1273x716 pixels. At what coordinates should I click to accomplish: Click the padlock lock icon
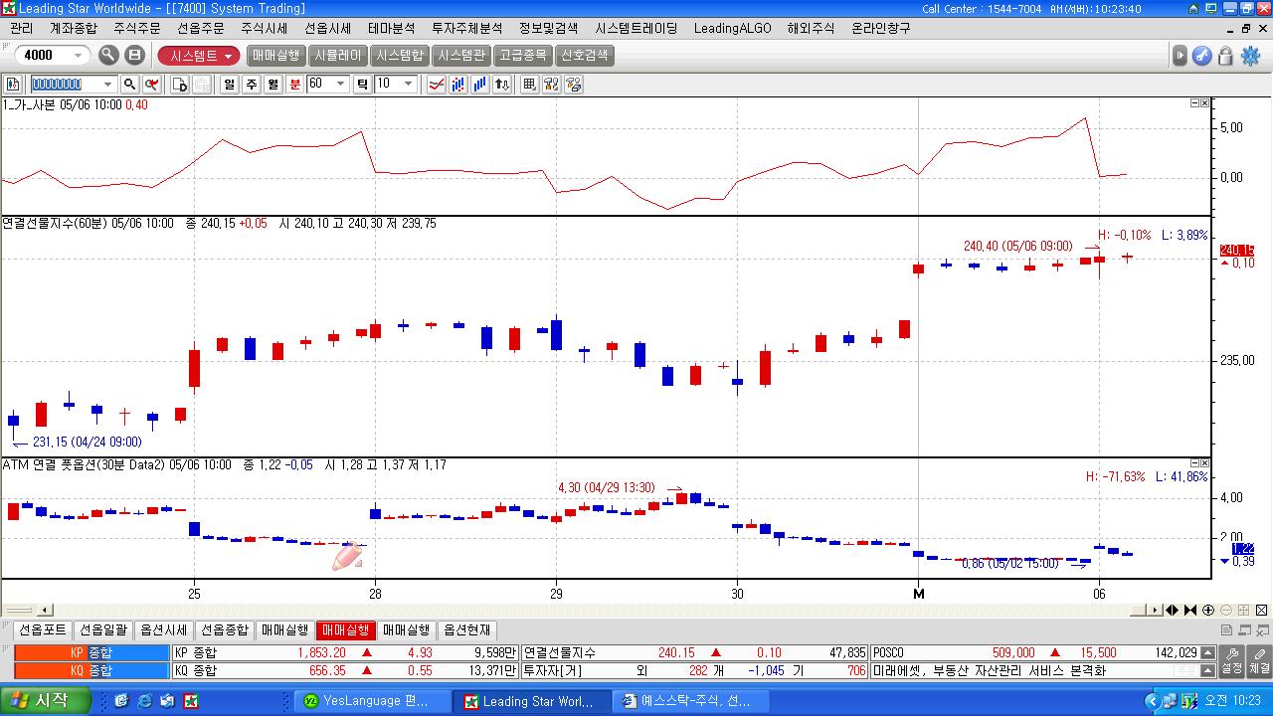[1225, 56]
